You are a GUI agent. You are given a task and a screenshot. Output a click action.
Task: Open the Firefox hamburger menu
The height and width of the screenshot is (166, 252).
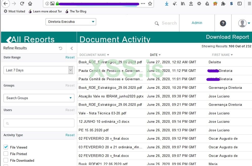coord(249,4)
